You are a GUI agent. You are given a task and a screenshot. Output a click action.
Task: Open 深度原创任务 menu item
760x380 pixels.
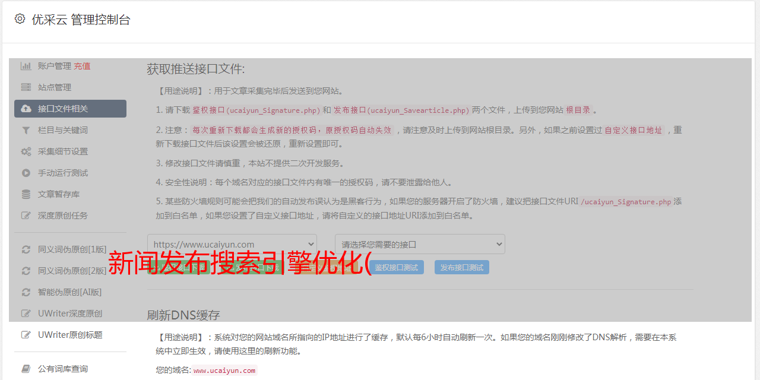click(x=63, y=216)
